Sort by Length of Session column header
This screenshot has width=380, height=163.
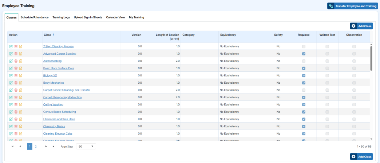click(168, 37)
